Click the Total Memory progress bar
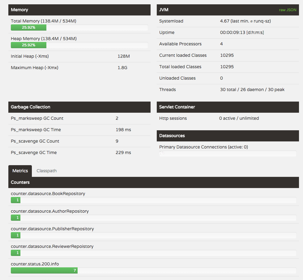The width and height of the screenshot is (303, 280). pyautogui.click(x=79, y=27)
